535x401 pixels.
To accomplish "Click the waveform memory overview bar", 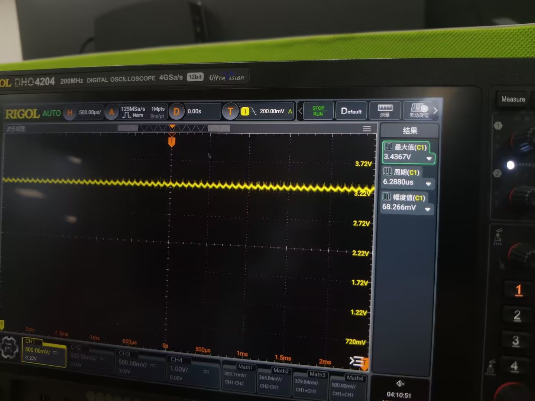I will click(174, 128).
